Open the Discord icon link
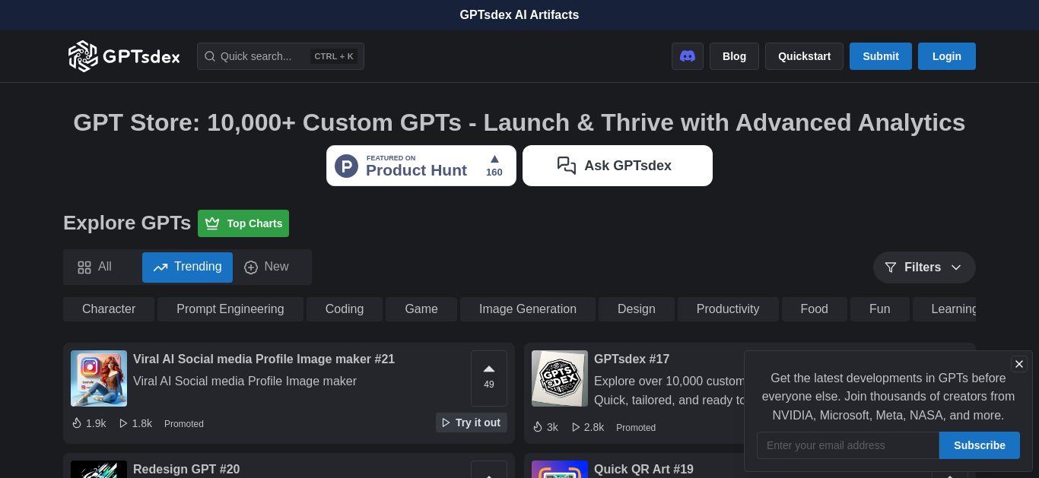Image resolution: width=1039 pixels, height=478 pixels. 688,56
